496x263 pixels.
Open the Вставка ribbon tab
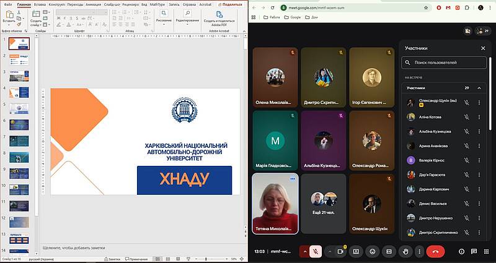click(40, 4)
